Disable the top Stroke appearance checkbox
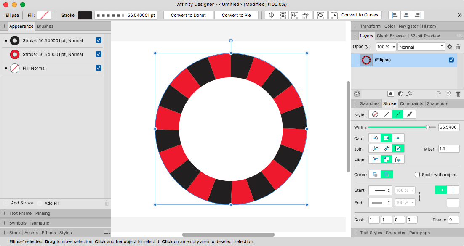Screen dimensions: 464x246 pos(98,40)
